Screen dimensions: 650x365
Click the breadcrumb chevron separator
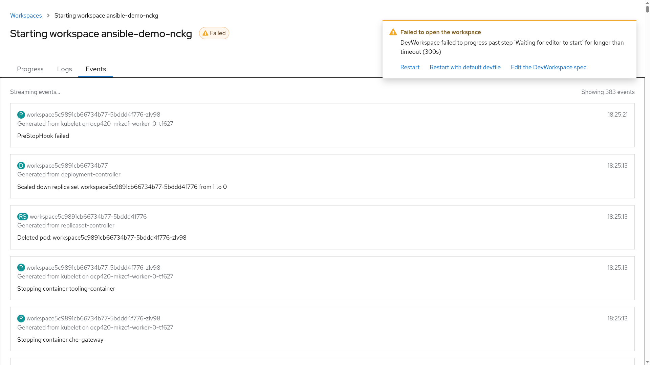coord(48,16)
